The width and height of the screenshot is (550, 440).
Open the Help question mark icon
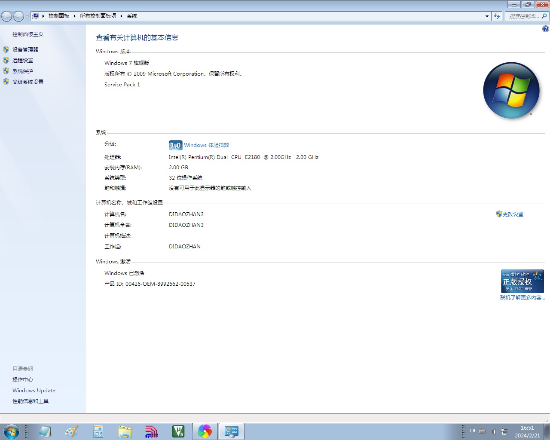[x=545, y=29]
